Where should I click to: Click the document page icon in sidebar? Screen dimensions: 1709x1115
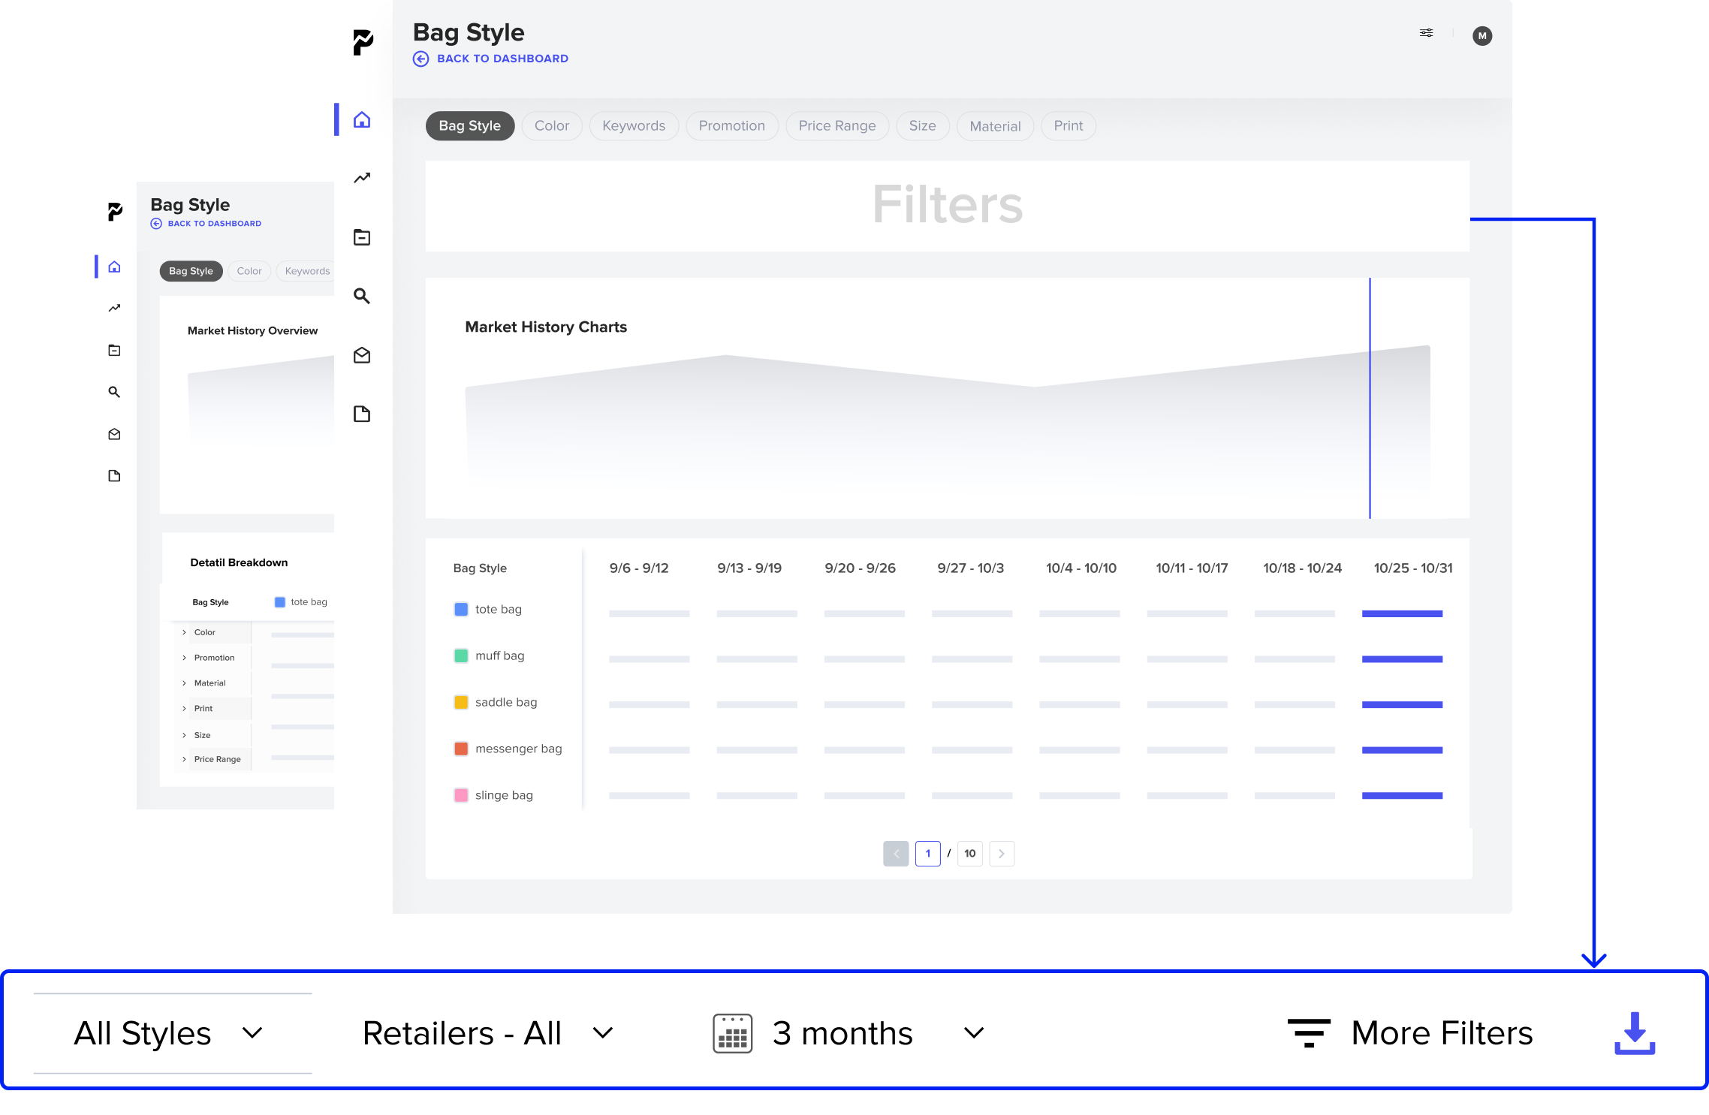[x=362, y=414]
